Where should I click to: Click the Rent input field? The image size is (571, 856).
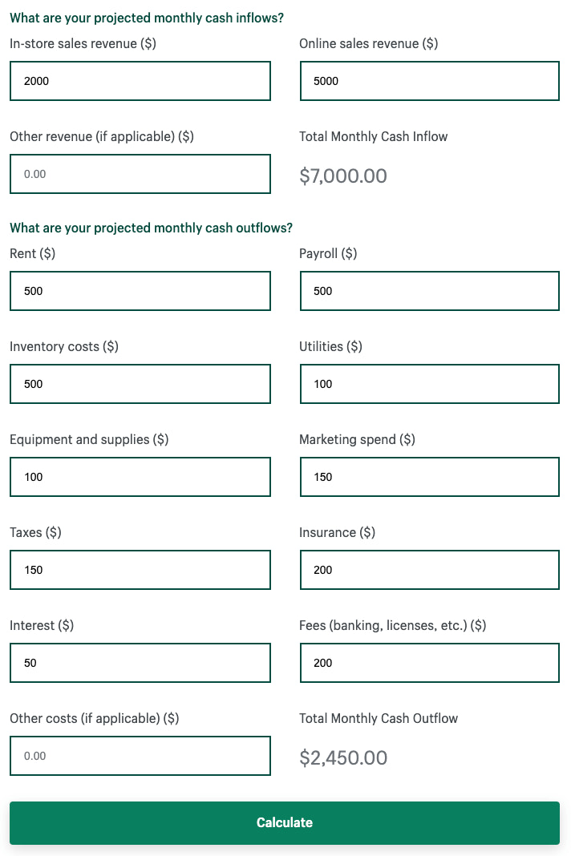click(140, 291)
